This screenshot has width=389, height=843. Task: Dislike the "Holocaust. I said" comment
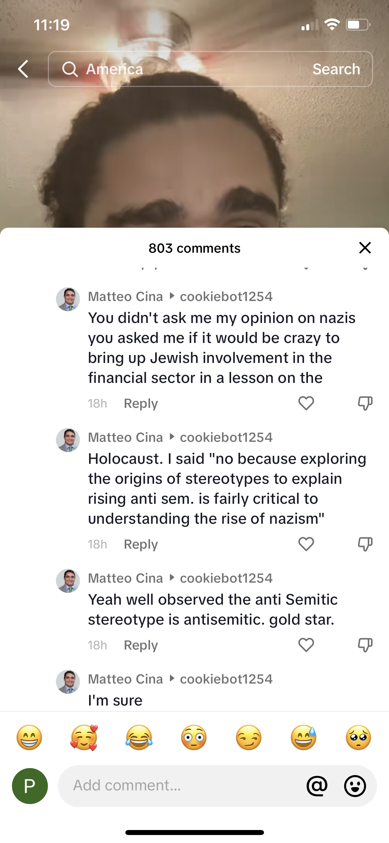(365, 544)
